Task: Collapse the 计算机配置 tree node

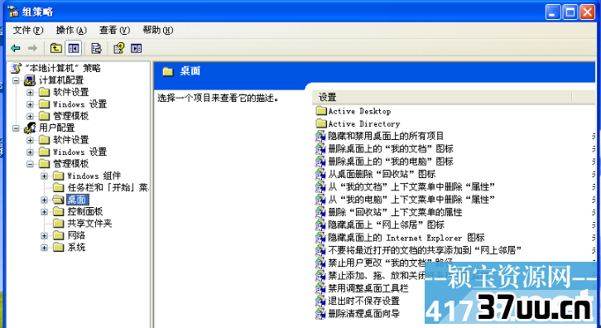Action: tap(16, 80)
